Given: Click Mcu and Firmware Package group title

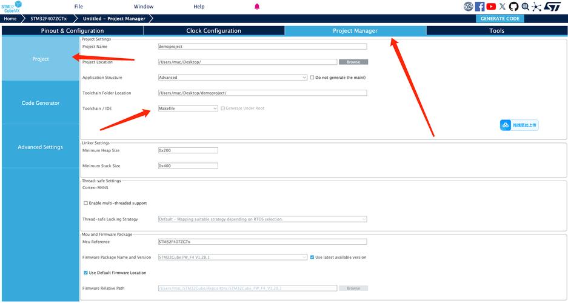Looking at the screenshot, I should point(107,234).
